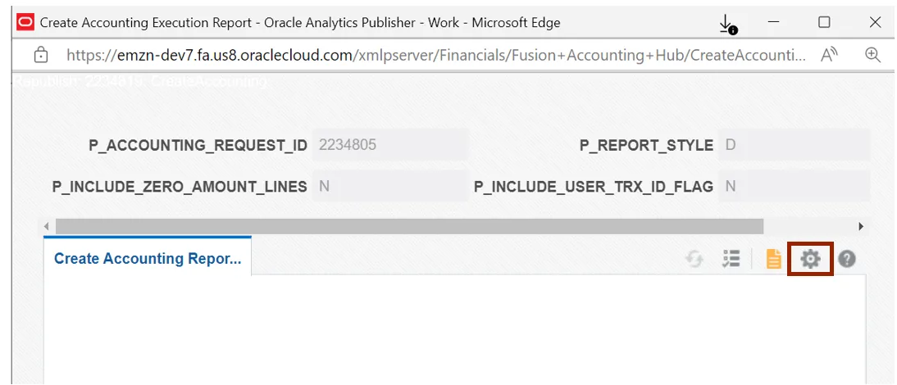Click the horizontal scrollbar thumb
Screen dimensions: 897x385
(x=410, y=226)
